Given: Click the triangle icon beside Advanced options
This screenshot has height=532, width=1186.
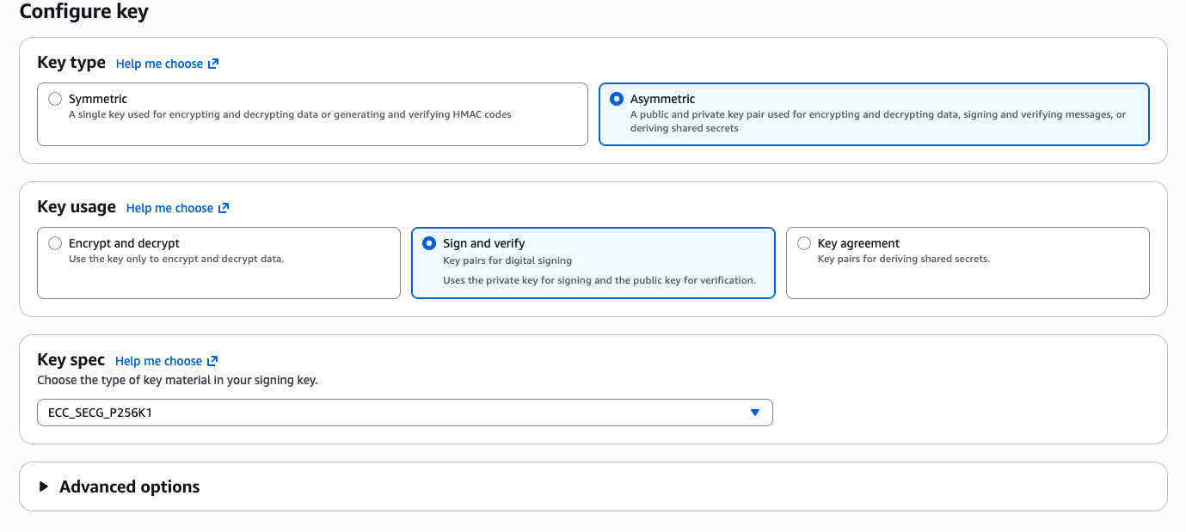Looking at the screenshot, I should [44, 486].
